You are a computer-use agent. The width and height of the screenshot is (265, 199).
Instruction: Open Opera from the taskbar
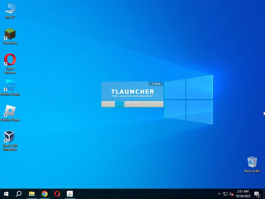click(57, 194)
